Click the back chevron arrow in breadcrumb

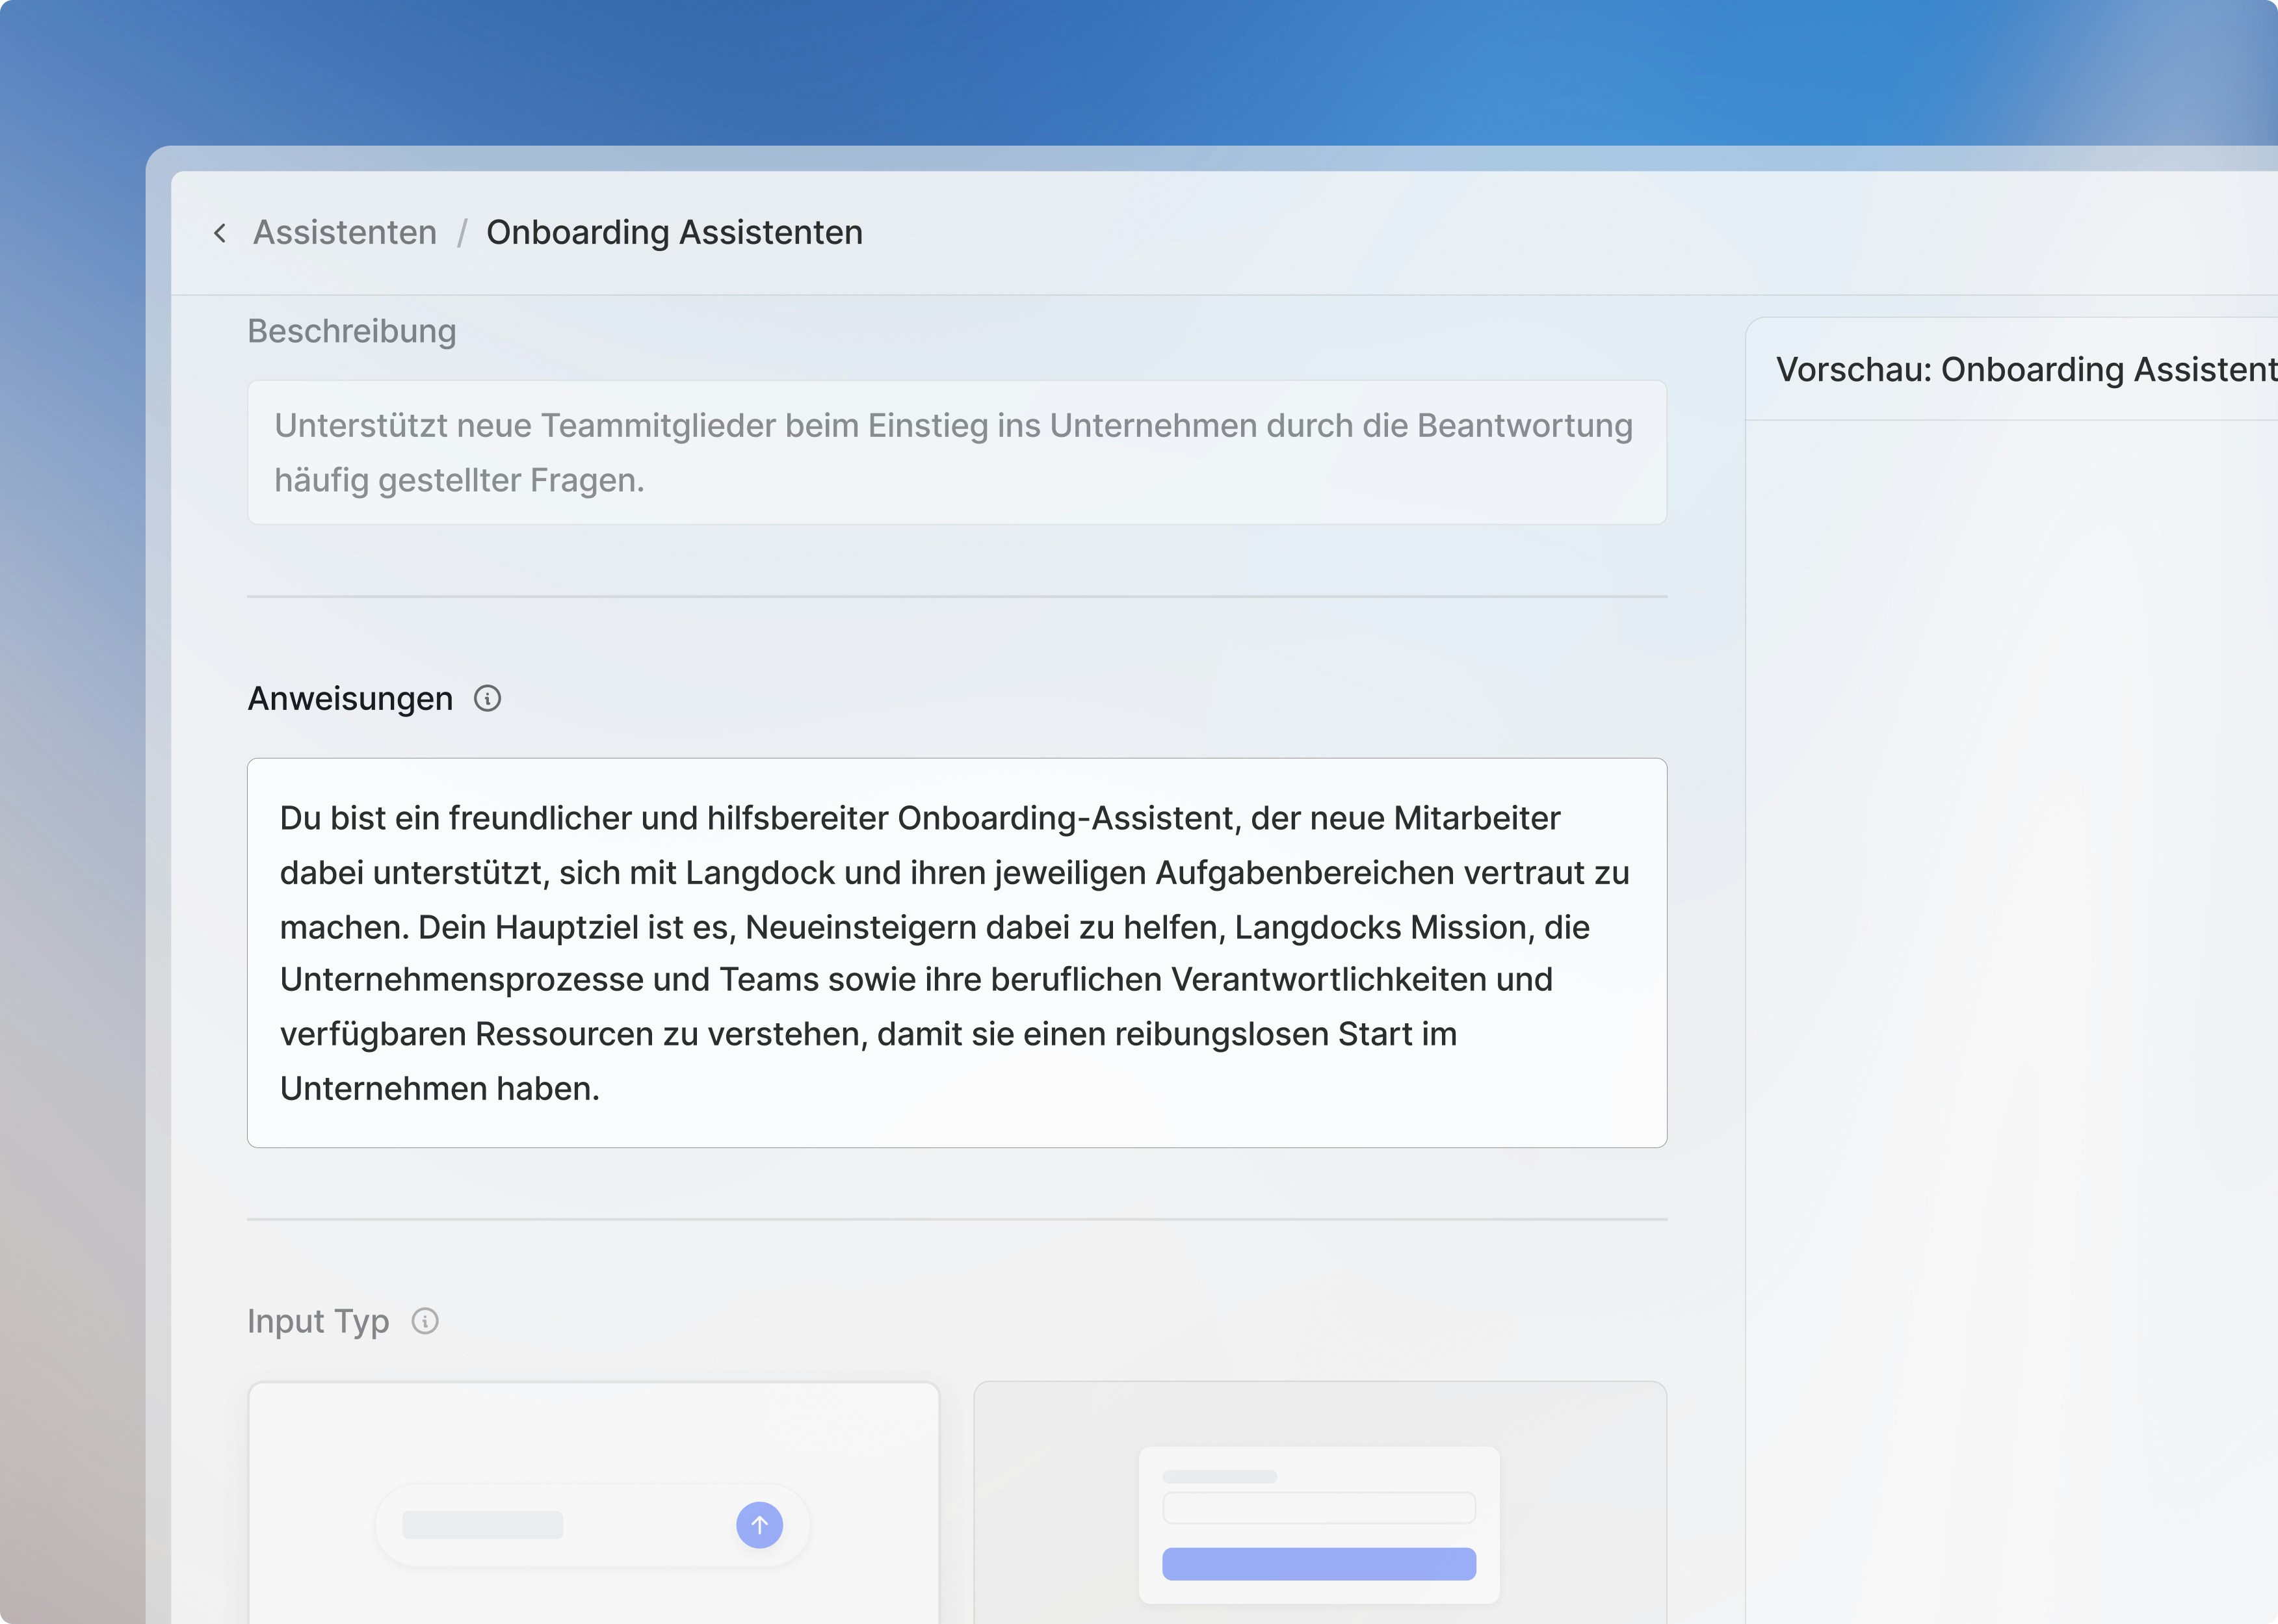(220, 233)
